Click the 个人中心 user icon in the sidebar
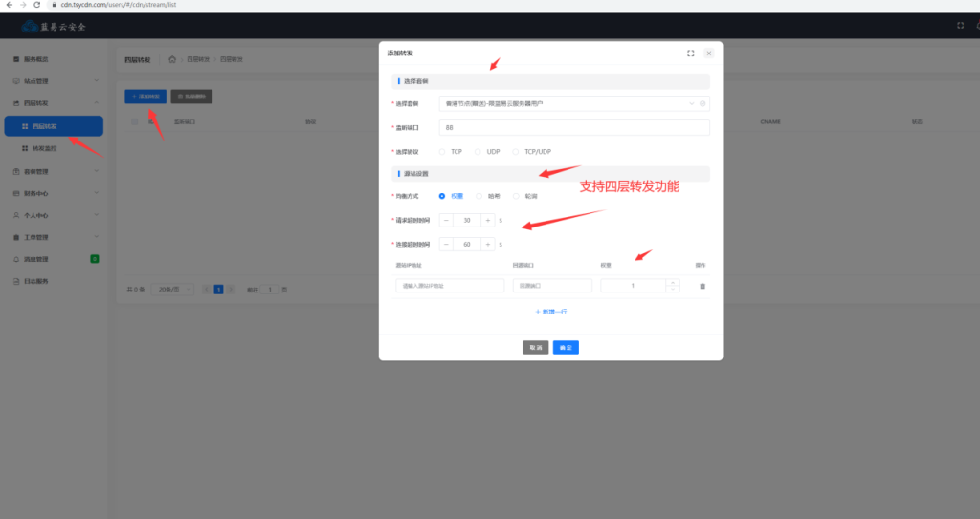 16,215
